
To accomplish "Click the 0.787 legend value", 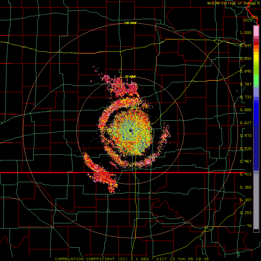I will pyautogui.click(x=246, y=84).
